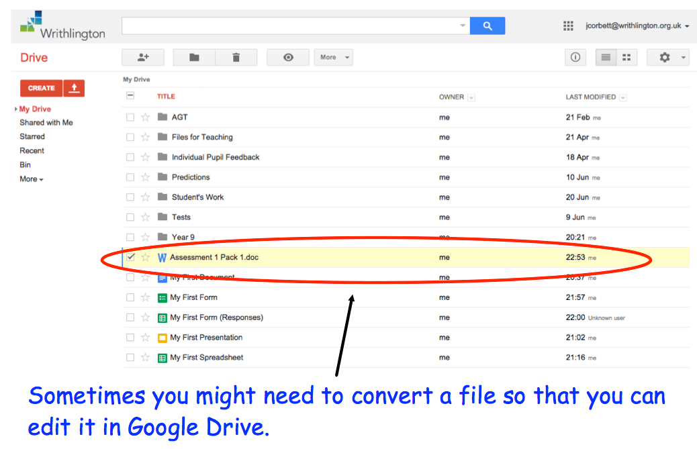
Task: Check the Student's Work checkbox
Action: (130, 197)
